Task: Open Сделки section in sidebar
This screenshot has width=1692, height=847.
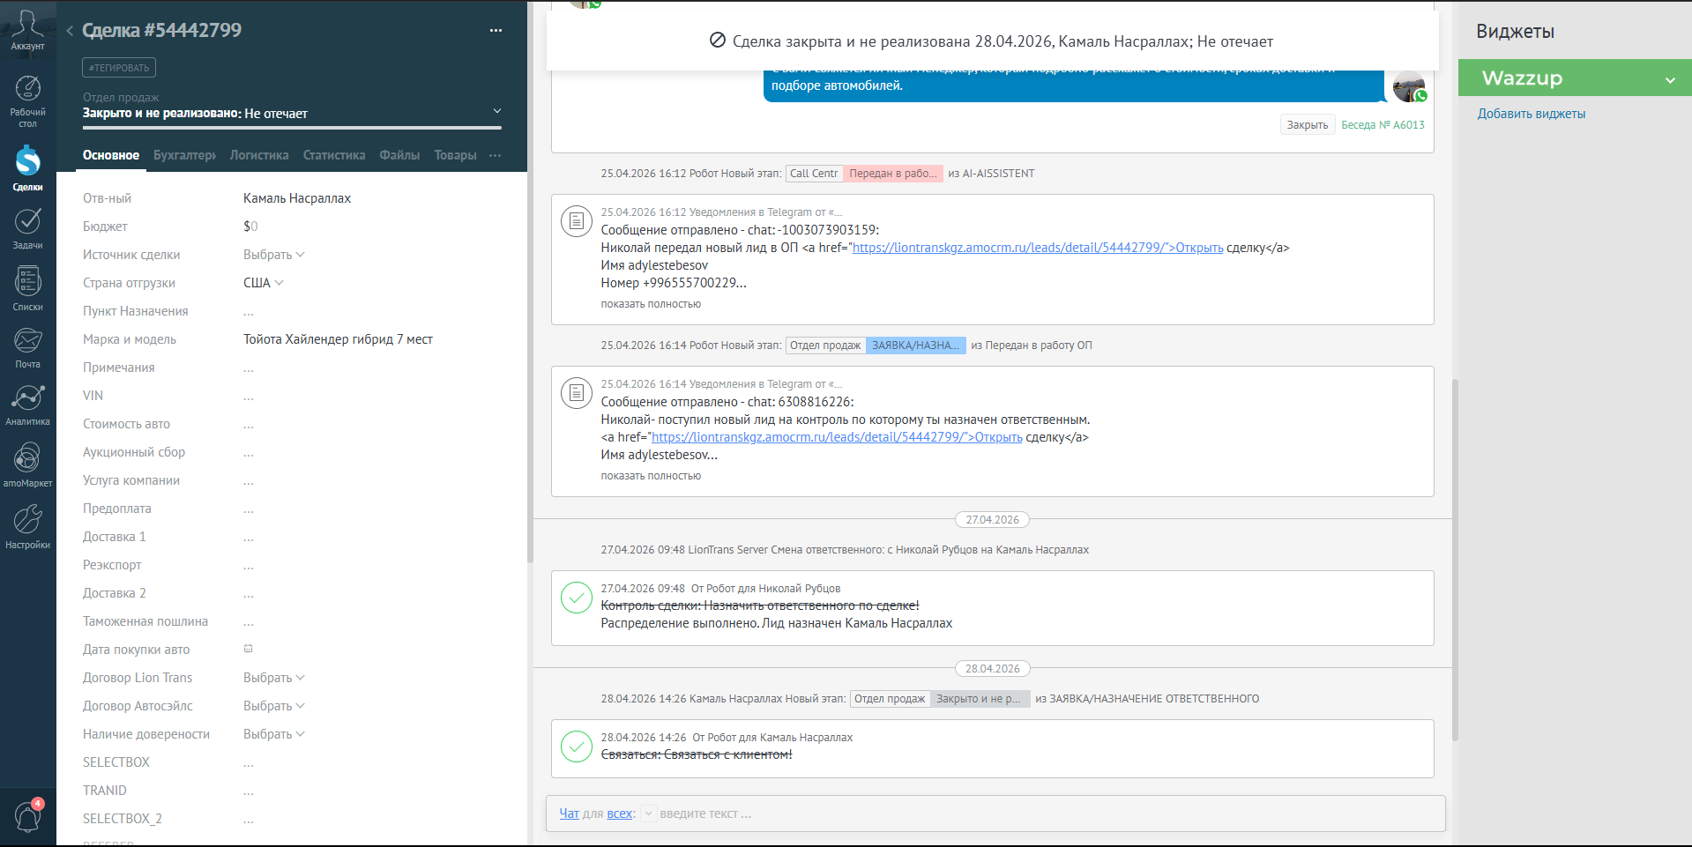Action: (27, 168)
